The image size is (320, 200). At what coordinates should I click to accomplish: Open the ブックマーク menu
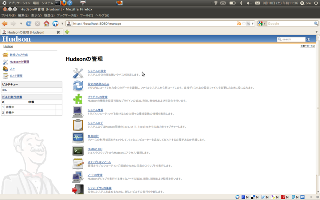pos(67,15)
